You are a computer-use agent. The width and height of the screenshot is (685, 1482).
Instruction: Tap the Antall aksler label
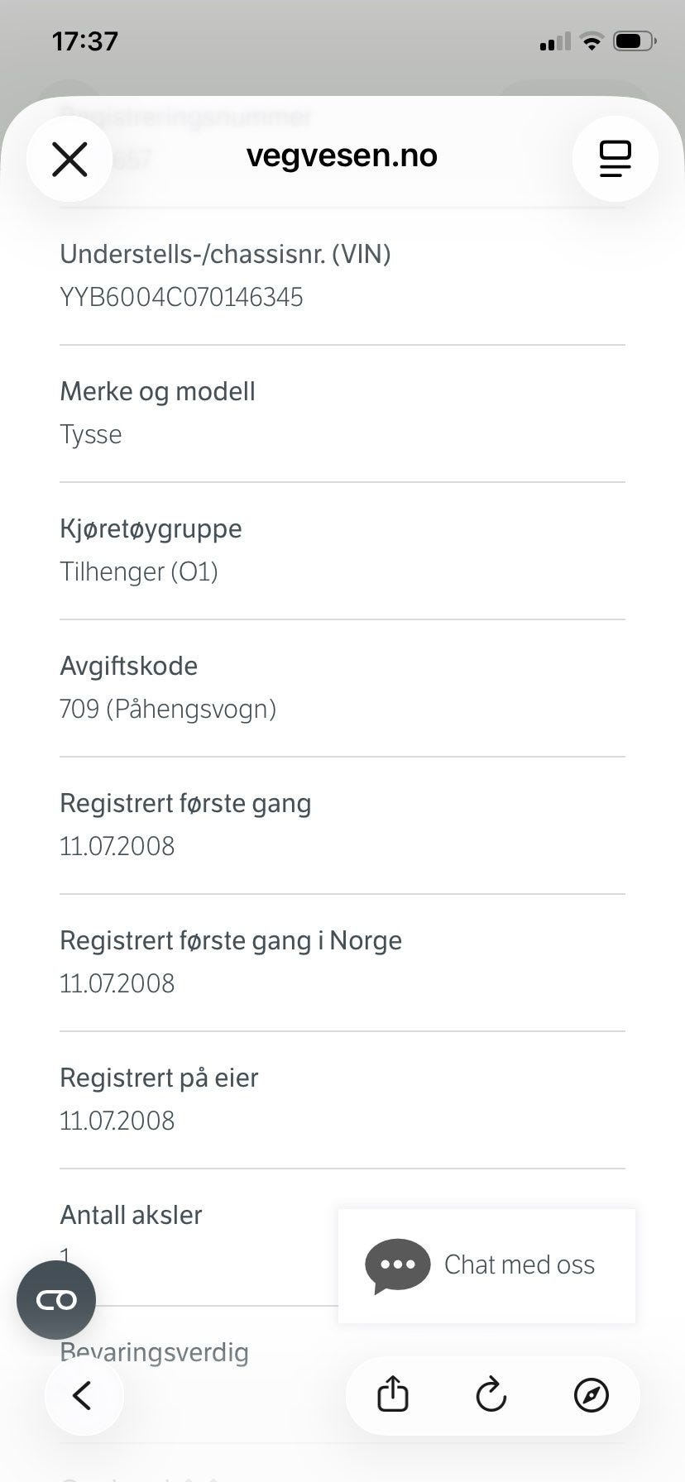[x=131, y=1215]
